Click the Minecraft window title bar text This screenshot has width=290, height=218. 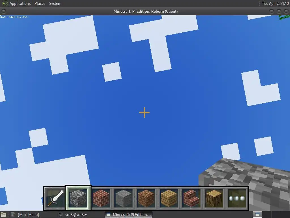[145, 11]
